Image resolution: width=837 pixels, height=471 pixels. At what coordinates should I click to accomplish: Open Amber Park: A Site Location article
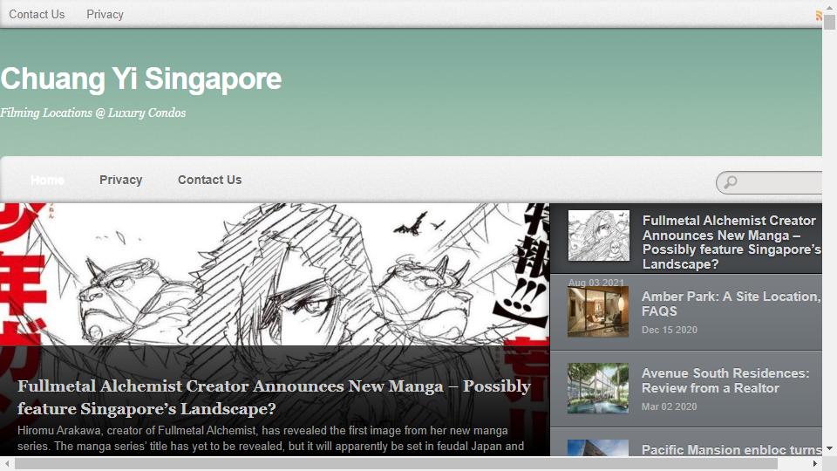(731, 304)
